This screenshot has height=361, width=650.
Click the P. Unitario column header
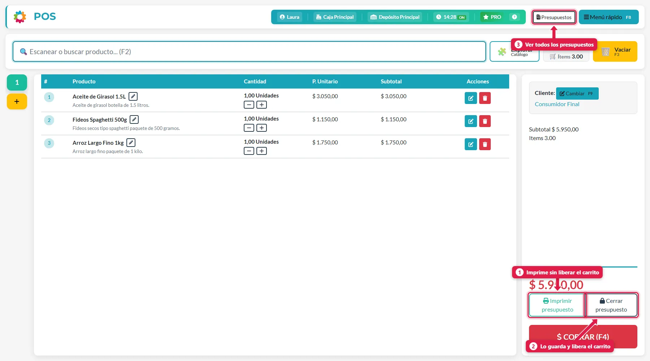325,82
